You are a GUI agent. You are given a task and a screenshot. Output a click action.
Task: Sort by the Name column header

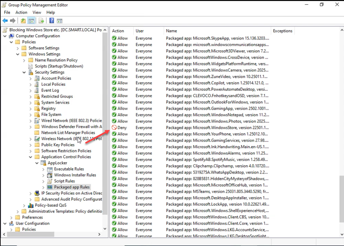217,31
